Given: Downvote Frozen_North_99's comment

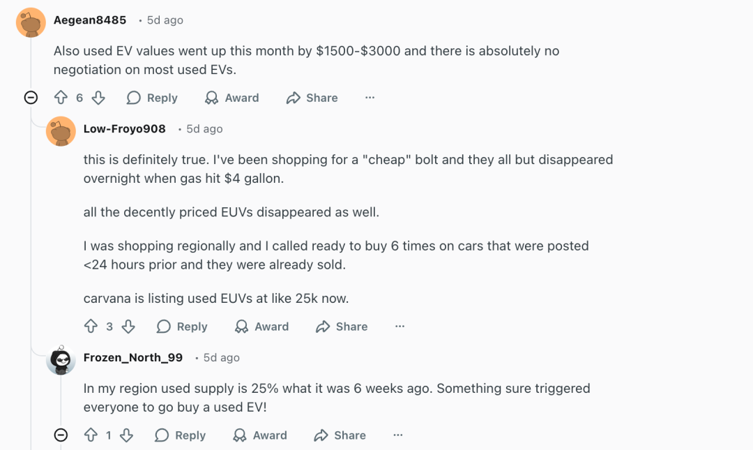Looking at the screenshot, I should 126,435.
